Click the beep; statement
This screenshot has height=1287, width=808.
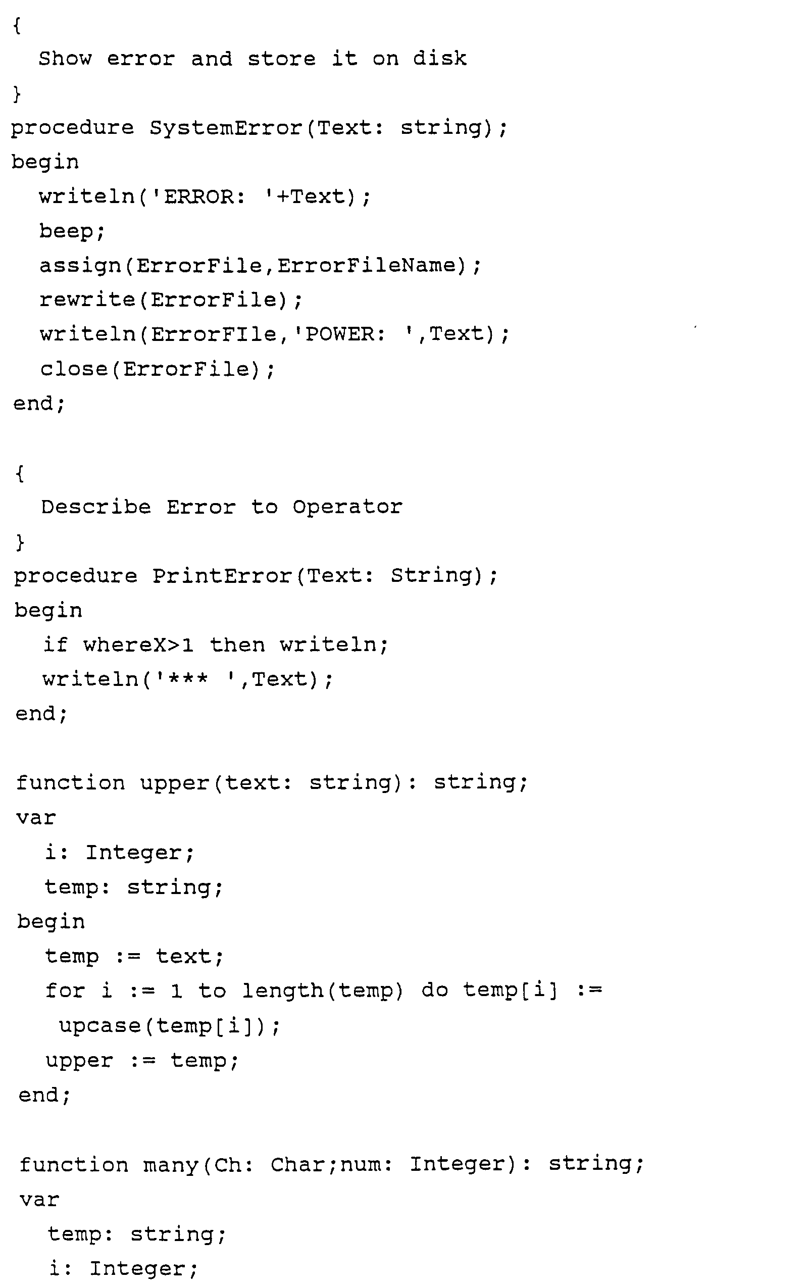72,231
